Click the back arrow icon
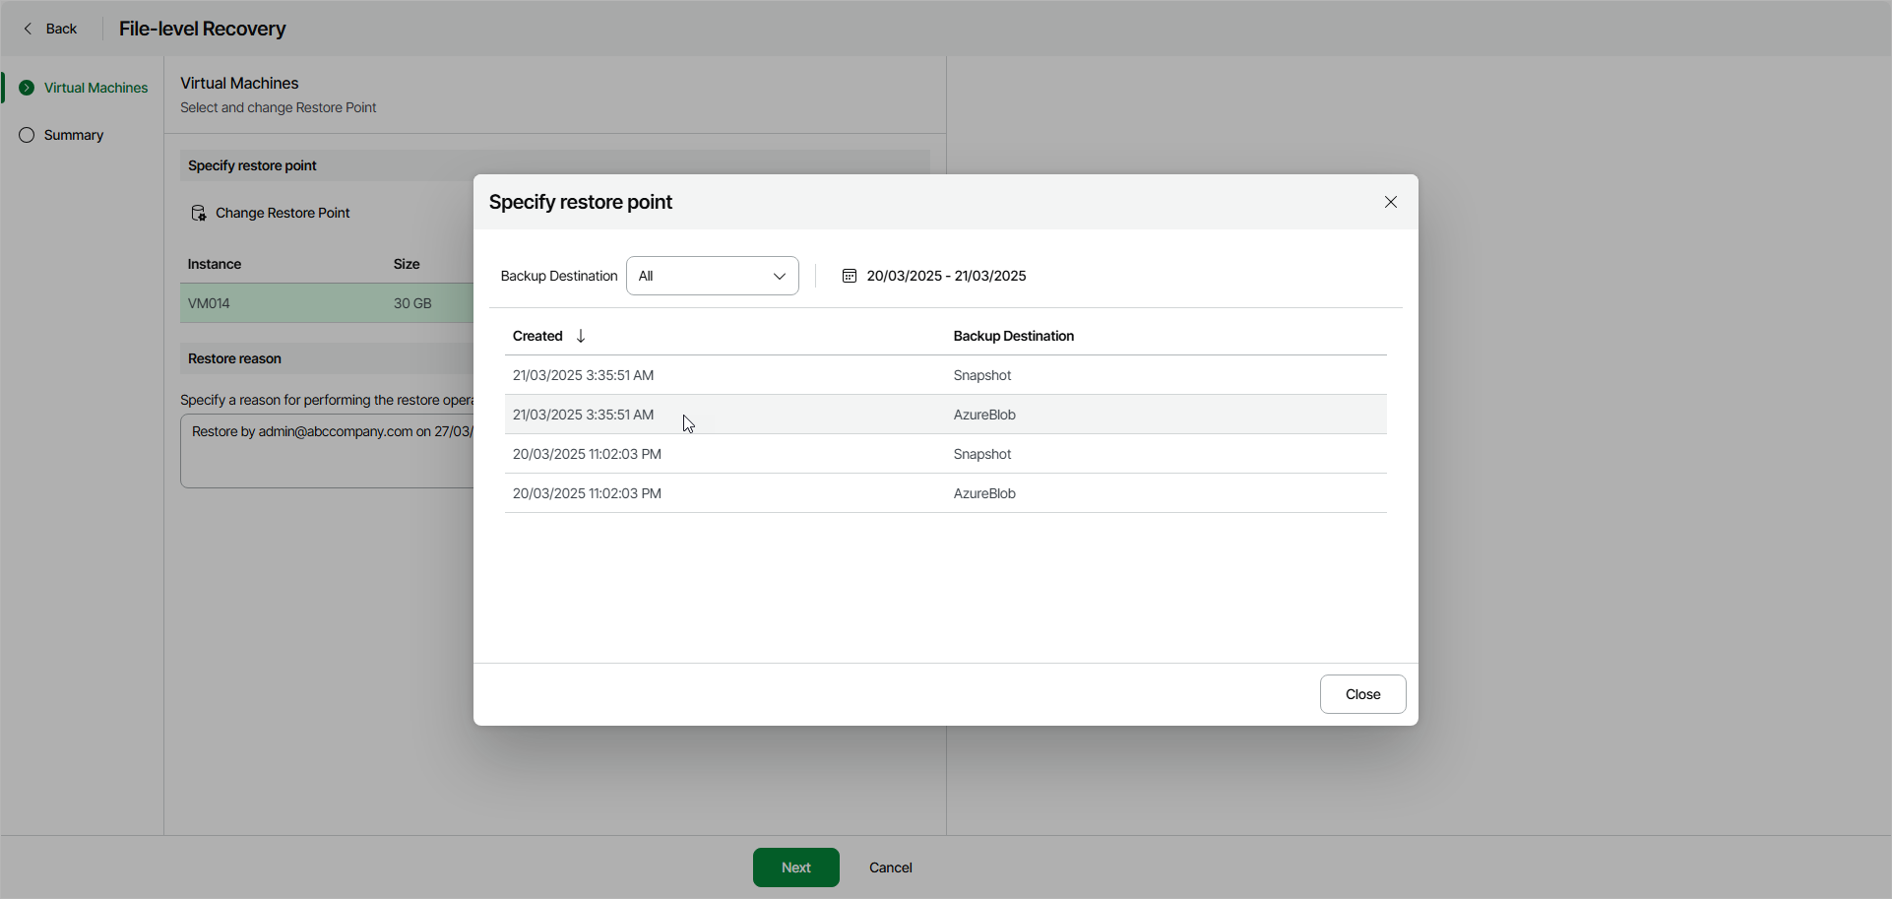This screenshot has width=1892, height=899. pyautogui.click(x=28, y=29)
